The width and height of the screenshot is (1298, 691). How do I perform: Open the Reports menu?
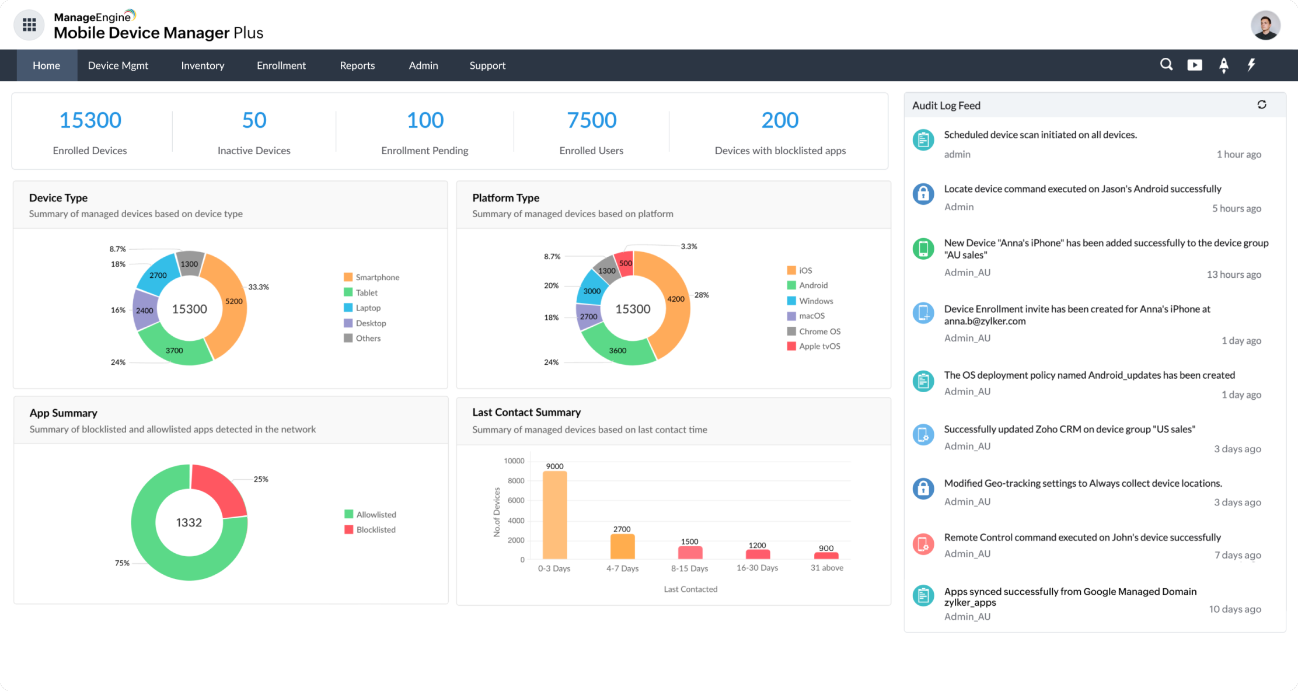357,65
